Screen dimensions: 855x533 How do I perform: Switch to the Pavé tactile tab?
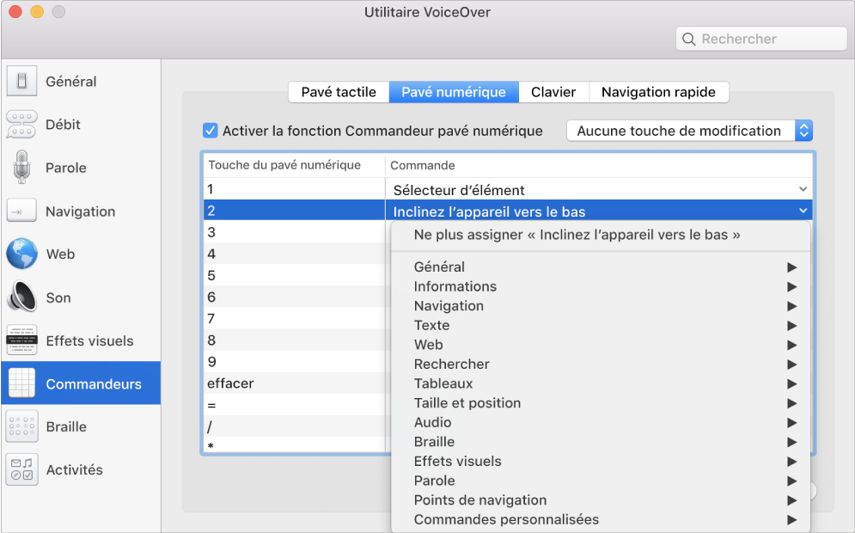[339, 92]
